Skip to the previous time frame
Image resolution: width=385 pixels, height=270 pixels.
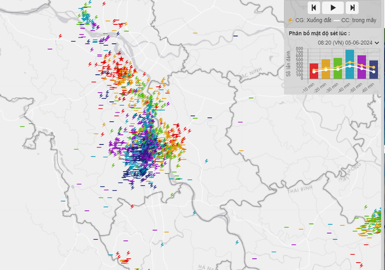(314, 8)
